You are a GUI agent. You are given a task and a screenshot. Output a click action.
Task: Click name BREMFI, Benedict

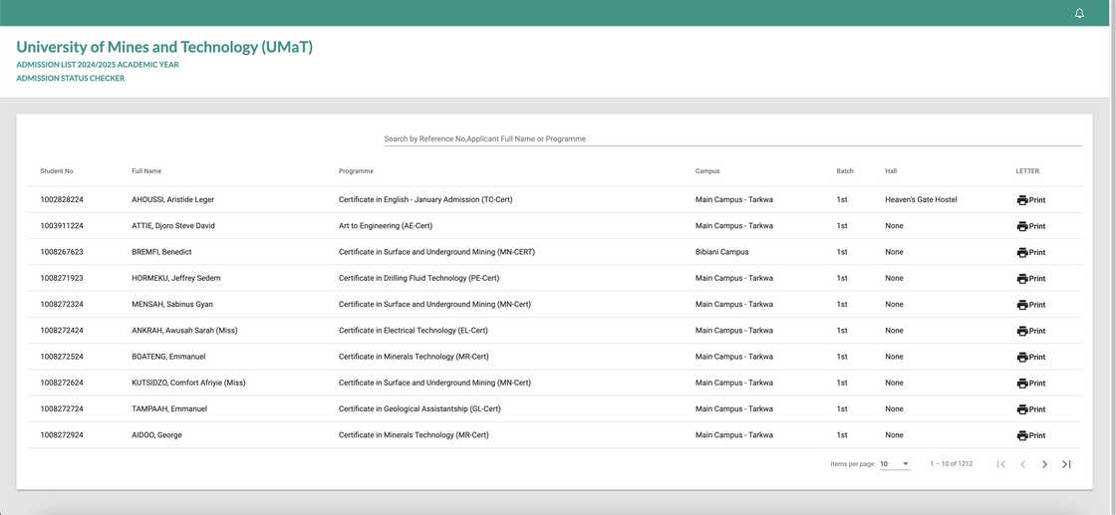(x=161, y=252)
